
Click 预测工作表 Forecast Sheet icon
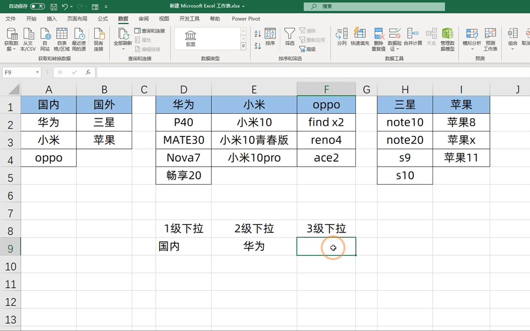point(490,40)
